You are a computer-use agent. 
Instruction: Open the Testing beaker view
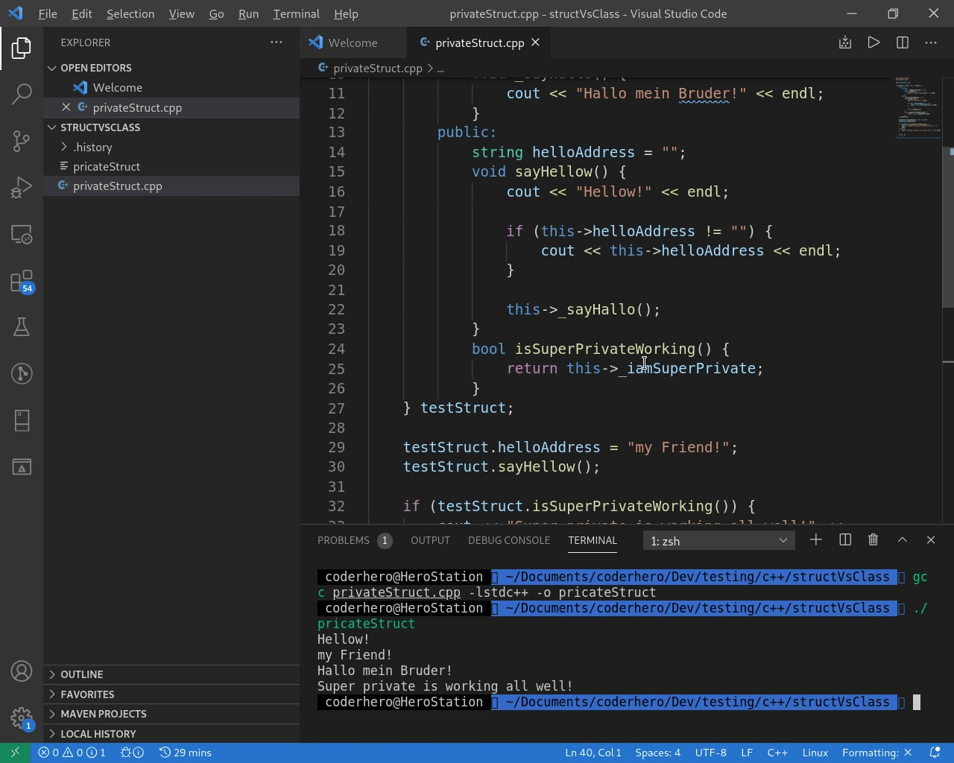[x=22, y=326]
